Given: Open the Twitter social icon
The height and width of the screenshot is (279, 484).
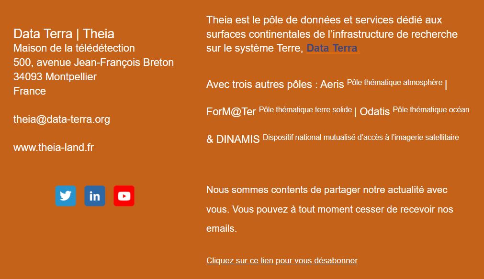Looking at the screenshot, I should coord(66,196).
